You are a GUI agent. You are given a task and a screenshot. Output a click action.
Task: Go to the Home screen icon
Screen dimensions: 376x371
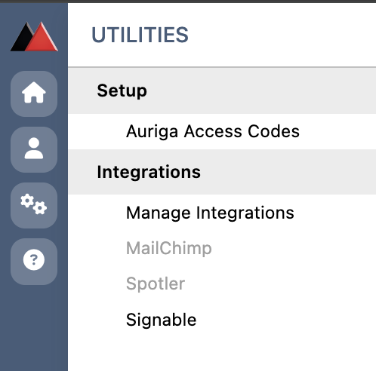[34, 94]
